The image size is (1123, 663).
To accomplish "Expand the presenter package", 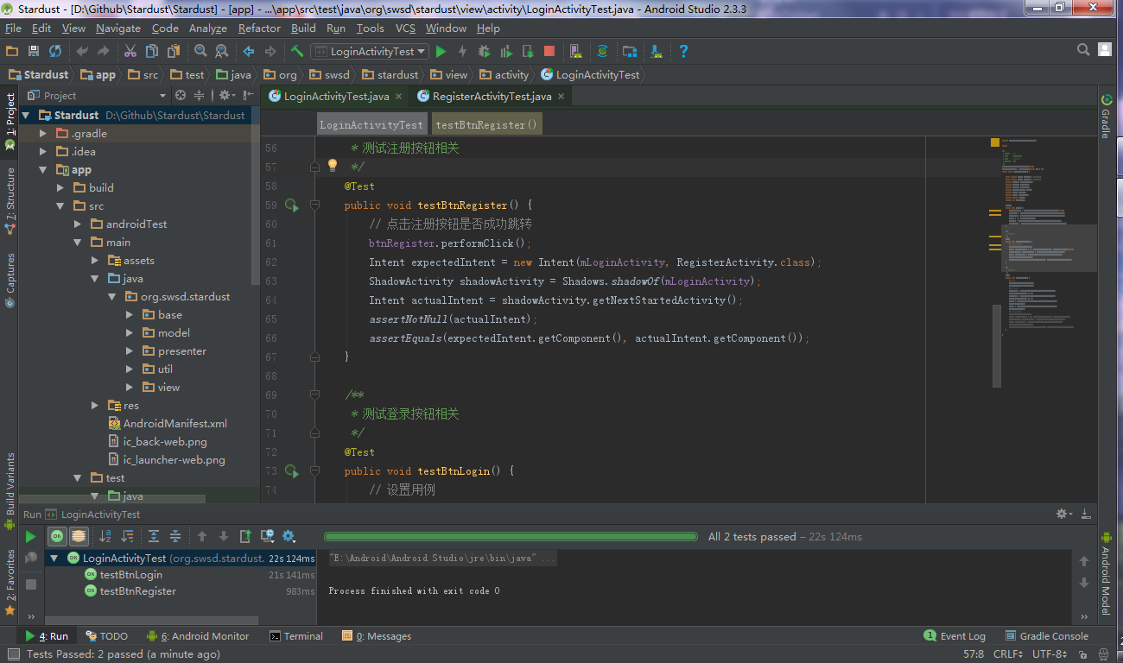I will (x=130, y=351).
